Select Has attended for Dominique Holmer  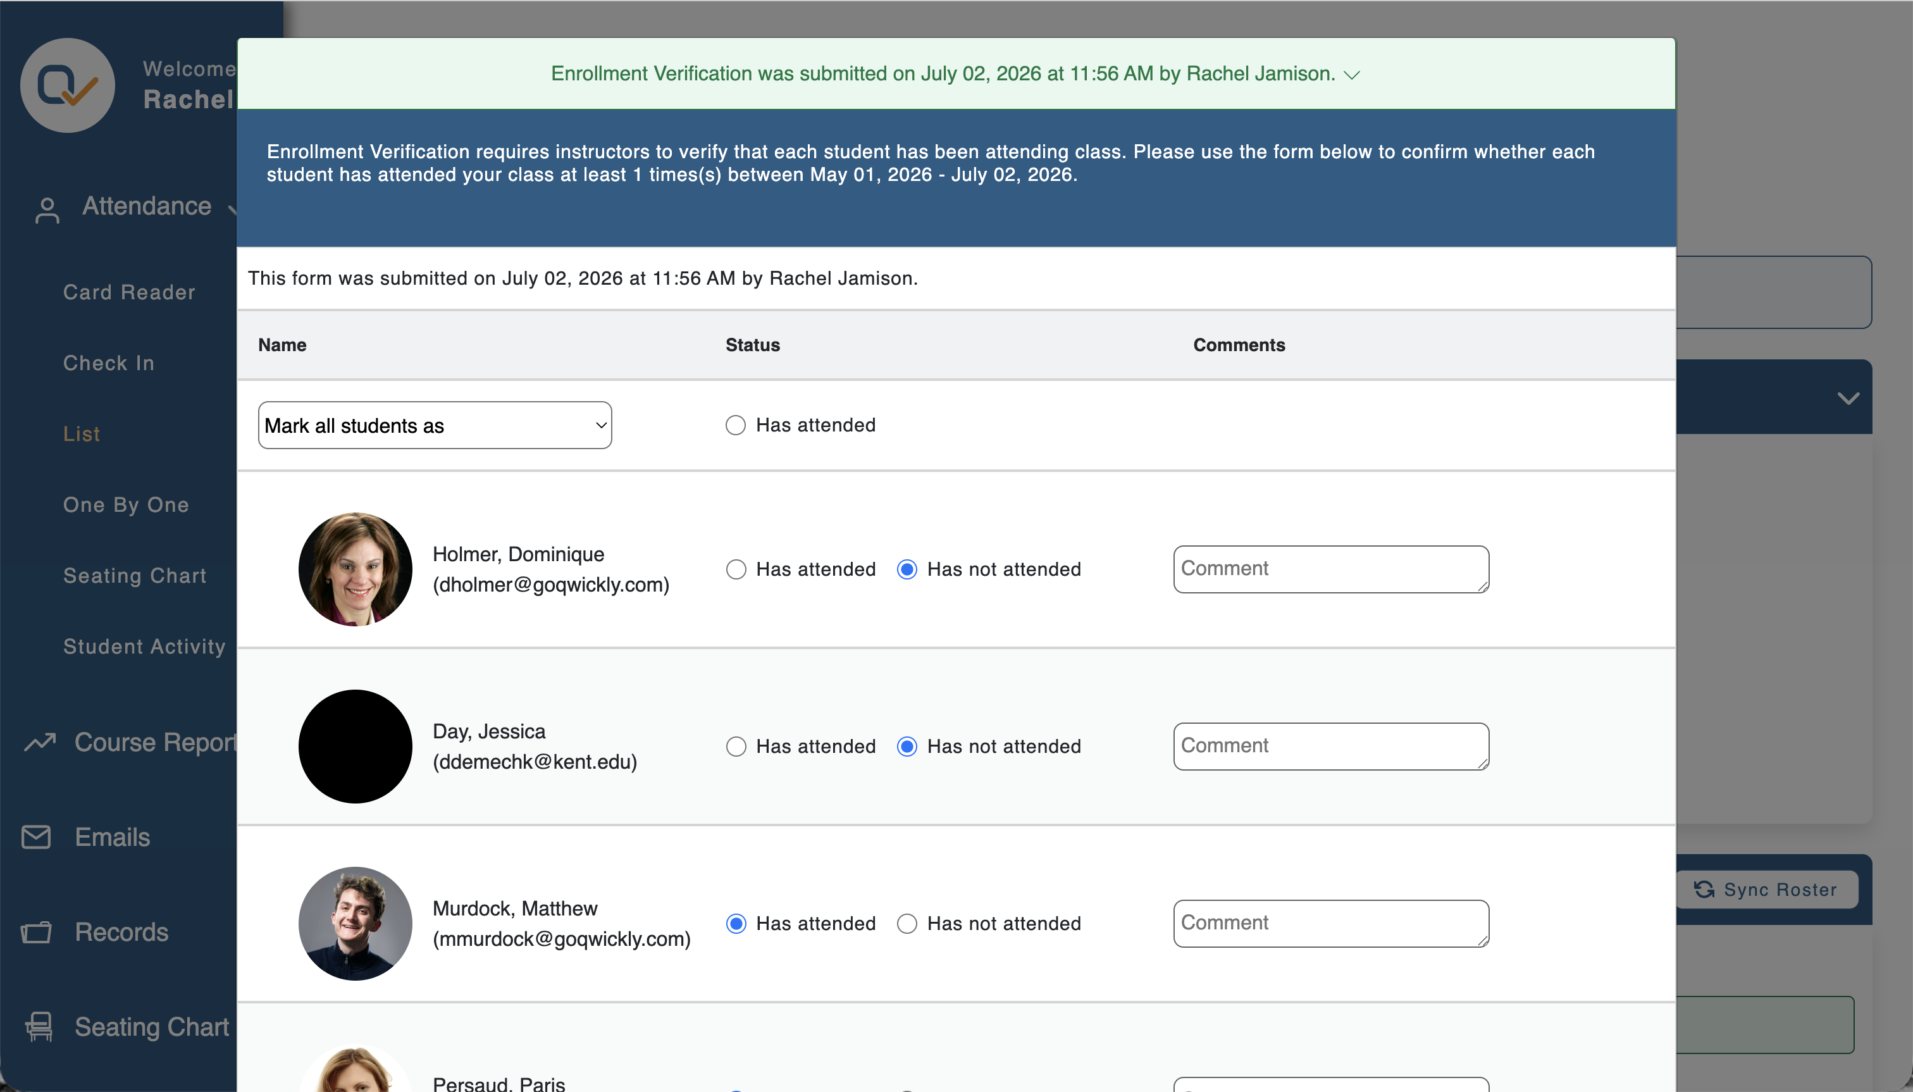(x=736, y=569)
